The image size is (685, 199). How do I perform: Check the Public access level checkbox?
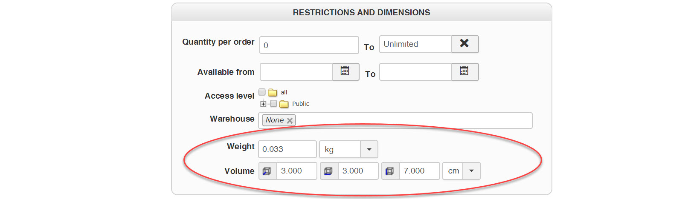click(274, 103)
